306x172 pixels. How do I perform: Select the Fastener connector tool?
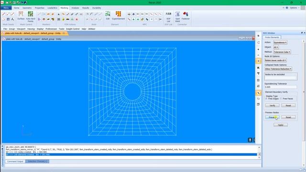(186, 16)
